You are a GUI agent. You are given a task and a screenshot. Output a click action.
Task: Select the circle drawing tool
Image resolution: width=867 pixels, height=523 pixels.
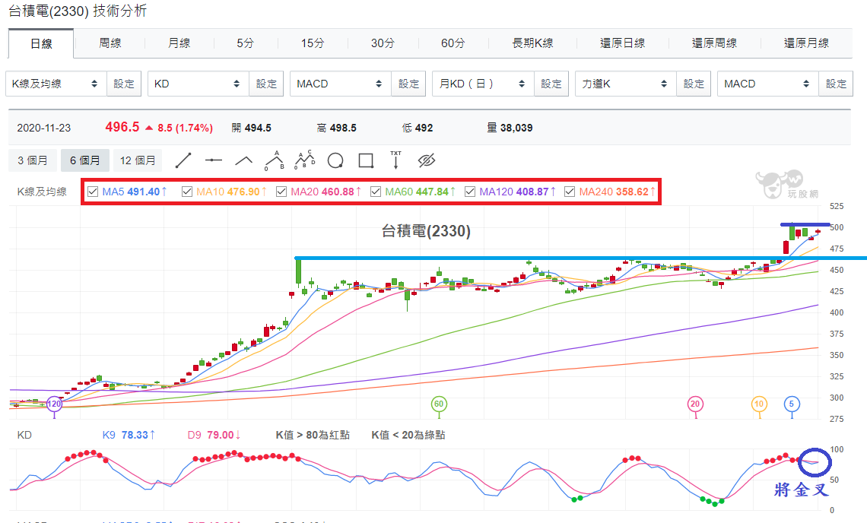pos(335,161)
